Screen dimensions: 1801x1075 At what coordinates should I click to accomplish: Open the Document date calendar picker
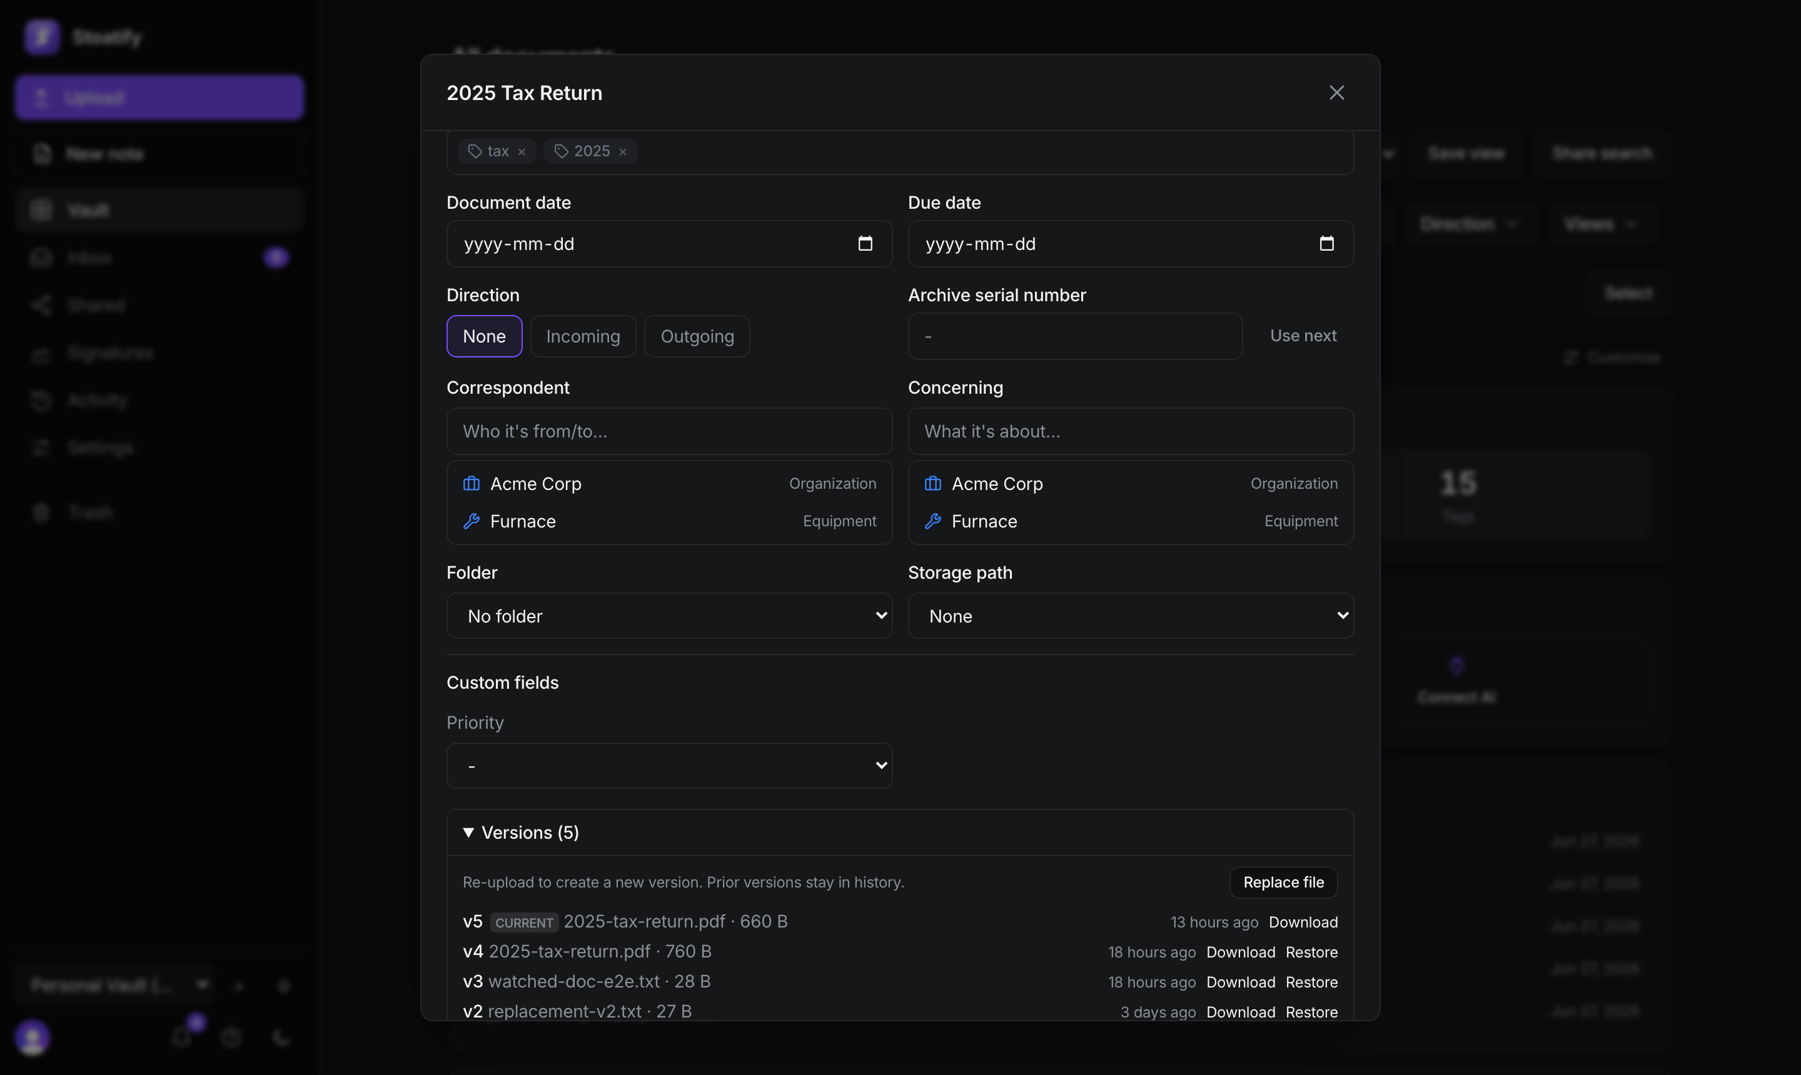865,243
